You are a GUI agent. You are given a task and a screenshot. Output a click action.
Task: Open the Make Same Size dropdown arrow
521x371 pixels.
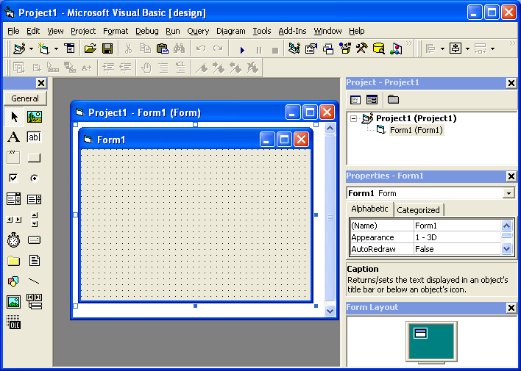click(x=492, y=48)
